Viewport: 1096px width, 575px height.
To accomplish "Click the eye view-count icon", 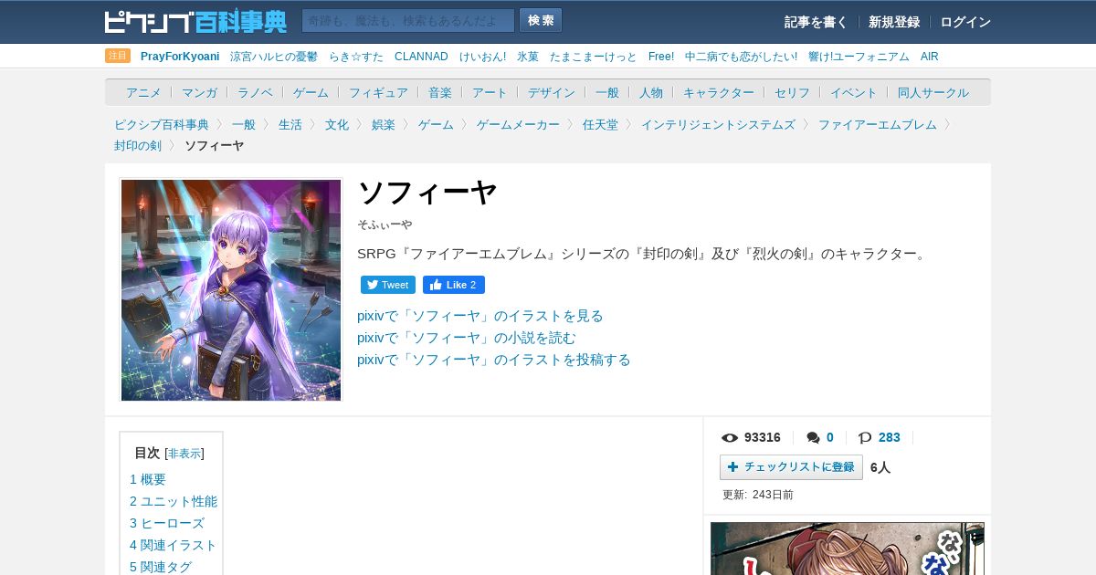I will click(730, 438).
